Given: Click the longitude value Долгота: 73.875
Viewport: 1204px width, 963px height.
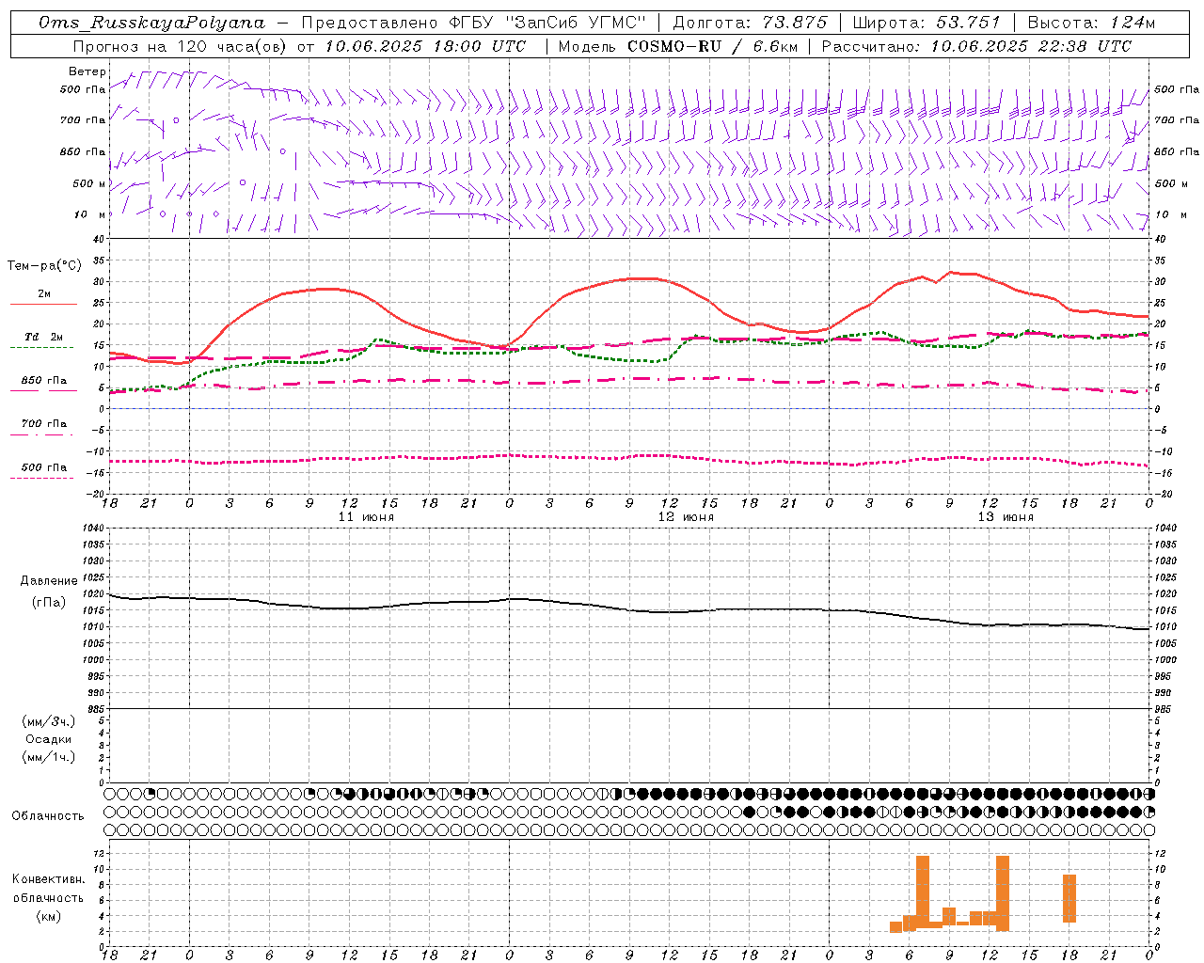Looking at the screenshot, I should click(751, 23).
